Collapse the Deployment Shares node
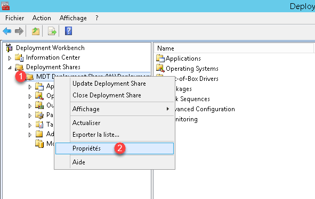Screen dimensions: 315x199 click(10, 68)
